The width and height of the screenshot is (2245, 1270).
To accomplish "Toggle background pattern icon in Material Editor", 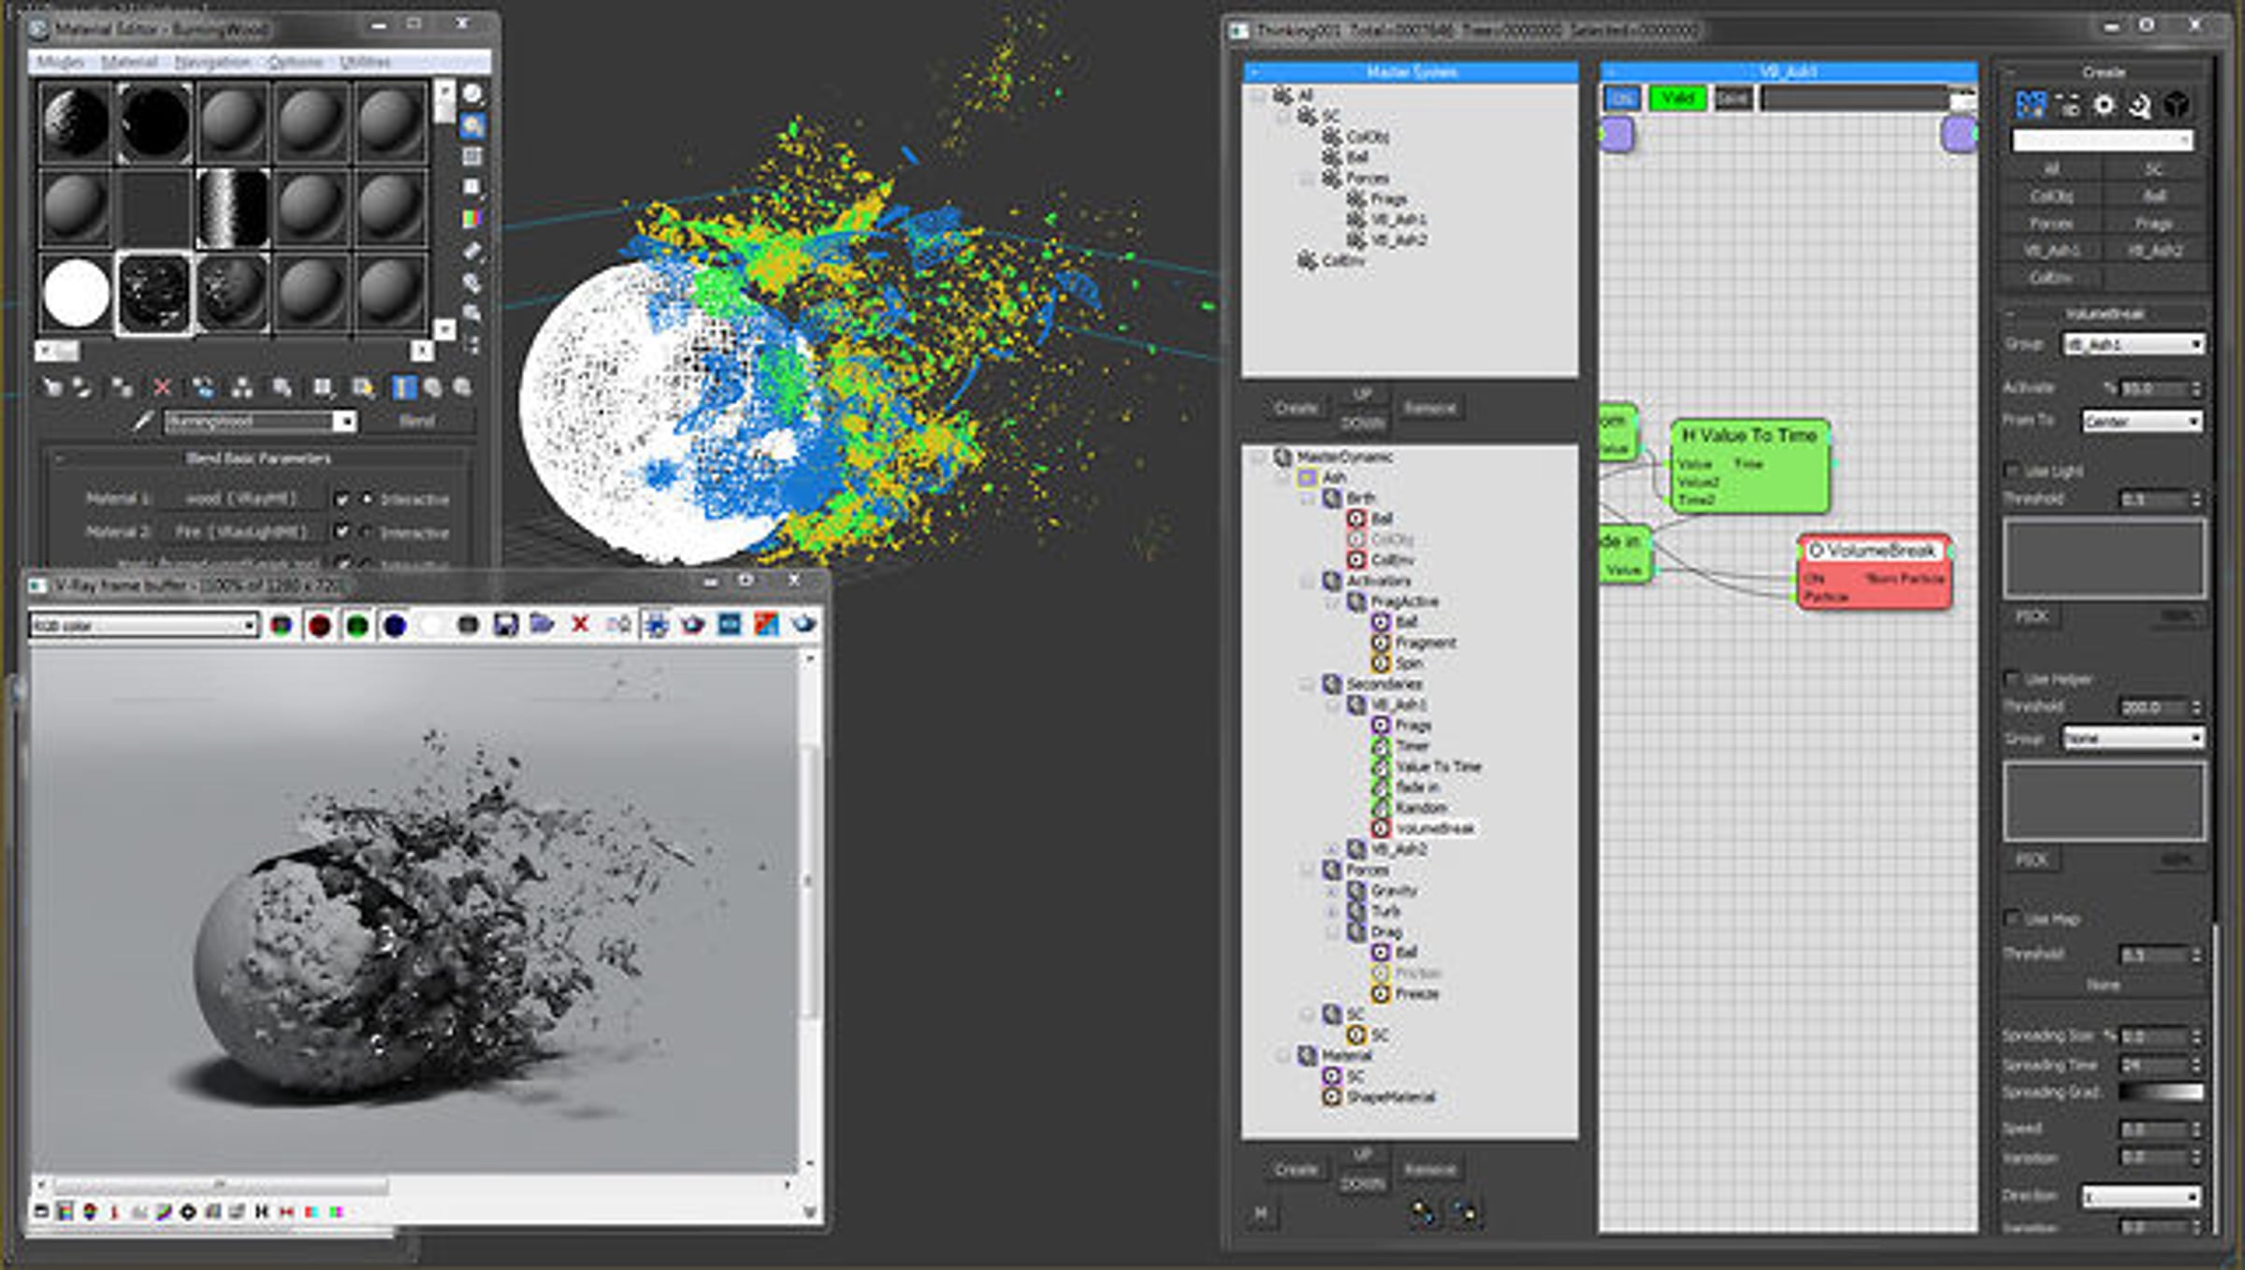I will [x=473, y=156].
